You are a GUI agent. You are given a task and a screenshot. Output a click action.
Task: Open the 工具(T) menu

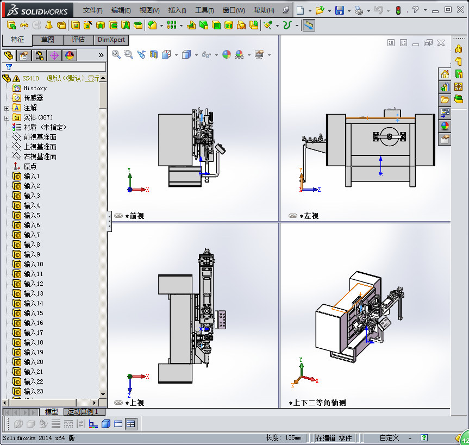[204, 10]
